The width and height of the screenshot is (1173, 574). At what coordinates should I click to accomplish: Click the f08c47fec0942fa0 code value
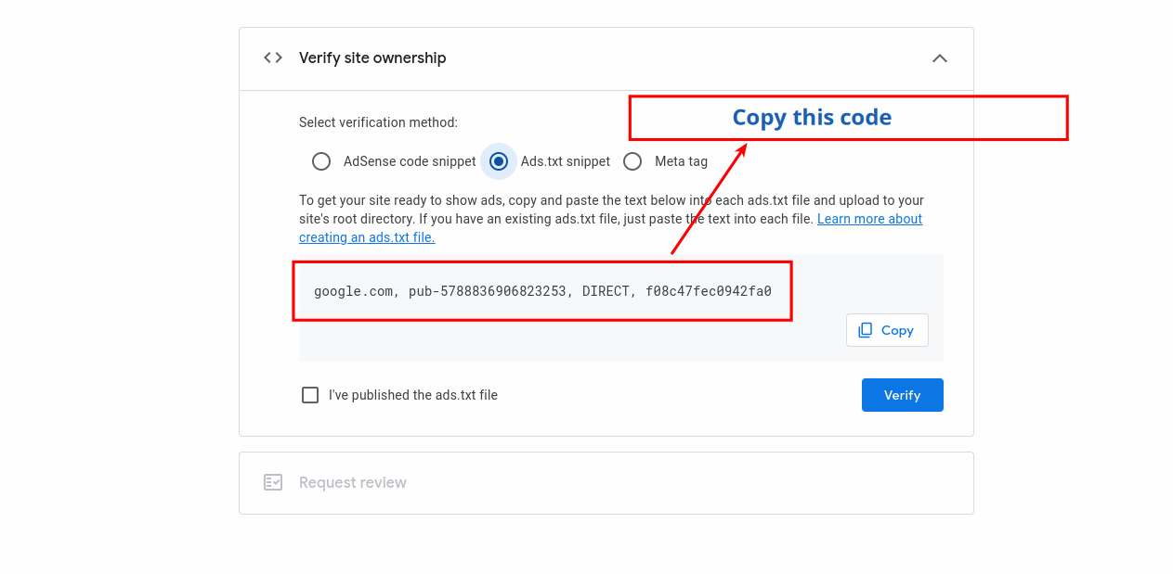tap(709, 291)
